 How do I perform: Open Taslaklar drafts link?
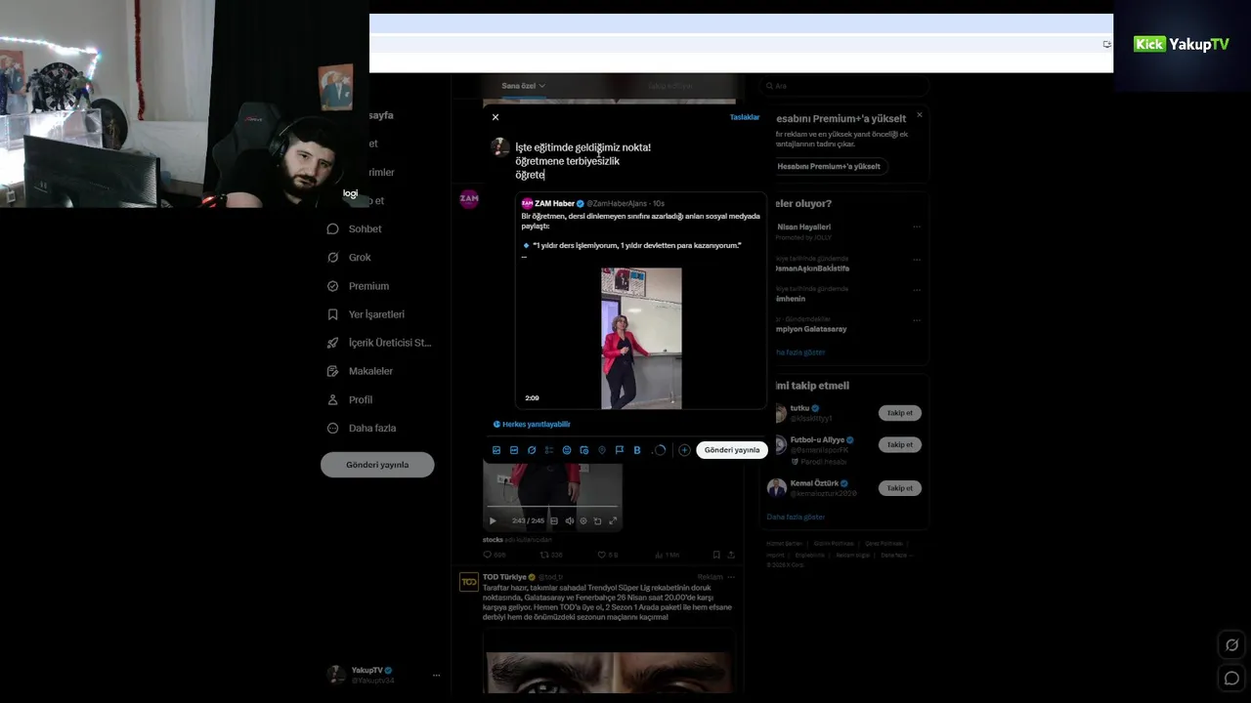pos(744,117)
